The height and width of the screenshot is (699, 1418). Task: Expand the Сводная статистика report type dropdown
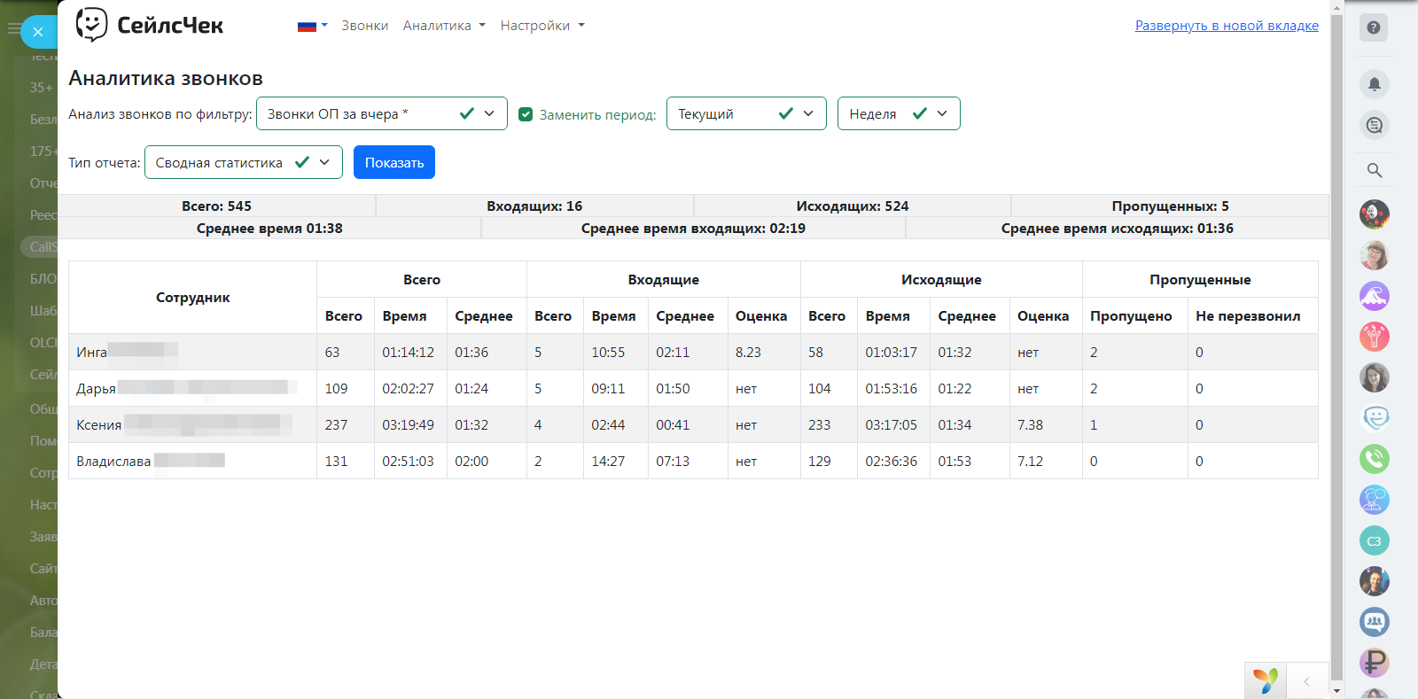(243, 162)
